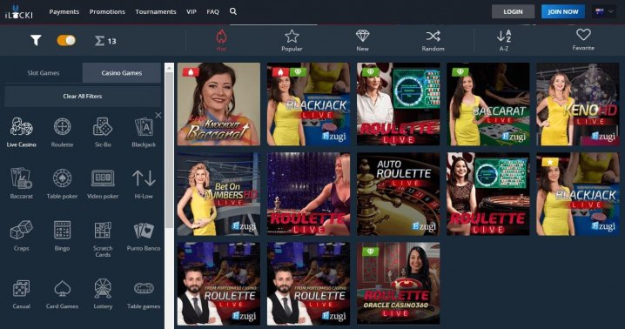This screenshot has width=625, height=329.
Task: Open FAQ page
Action: tap(213, 11)
